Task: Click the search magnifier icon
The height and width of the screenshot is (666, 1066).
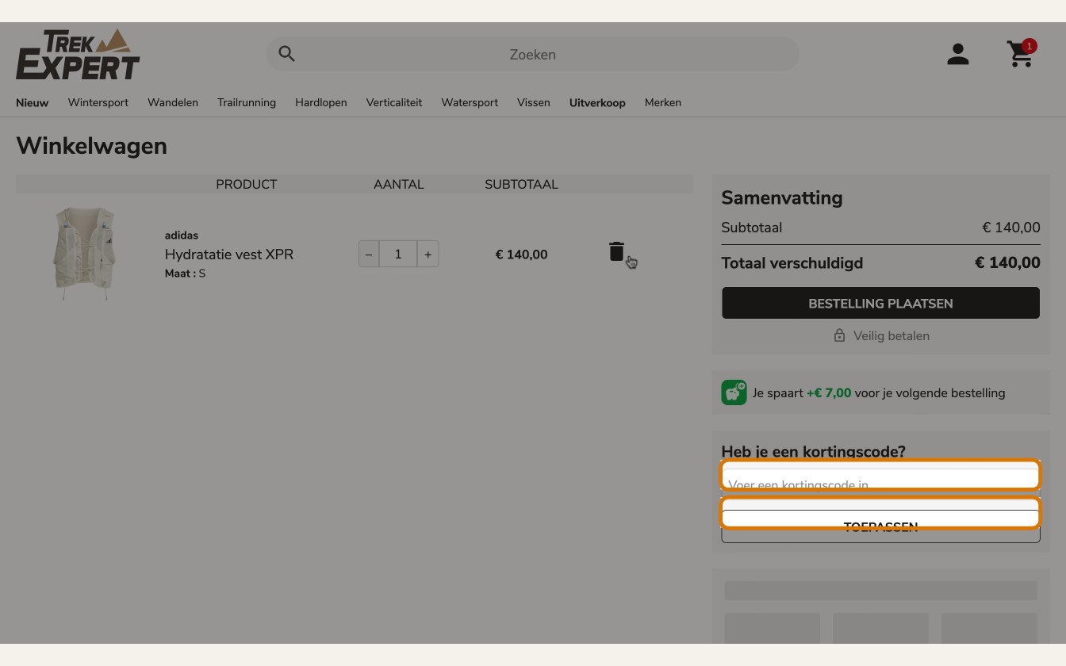Action: coord(287,54)
